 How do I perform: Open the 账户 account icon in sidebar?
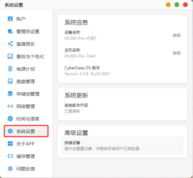coord(10,19)
